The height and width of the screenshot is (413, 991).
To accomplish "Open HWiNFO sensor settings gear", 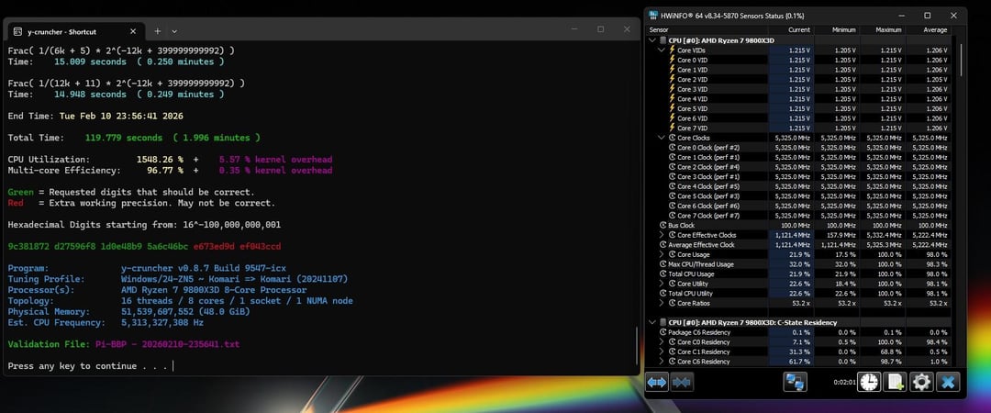I will click(x=921, y=383).
